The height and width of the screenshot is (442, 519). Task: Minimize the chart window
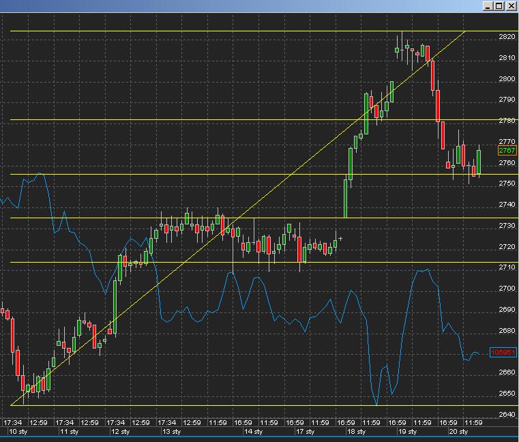(488, 6)
